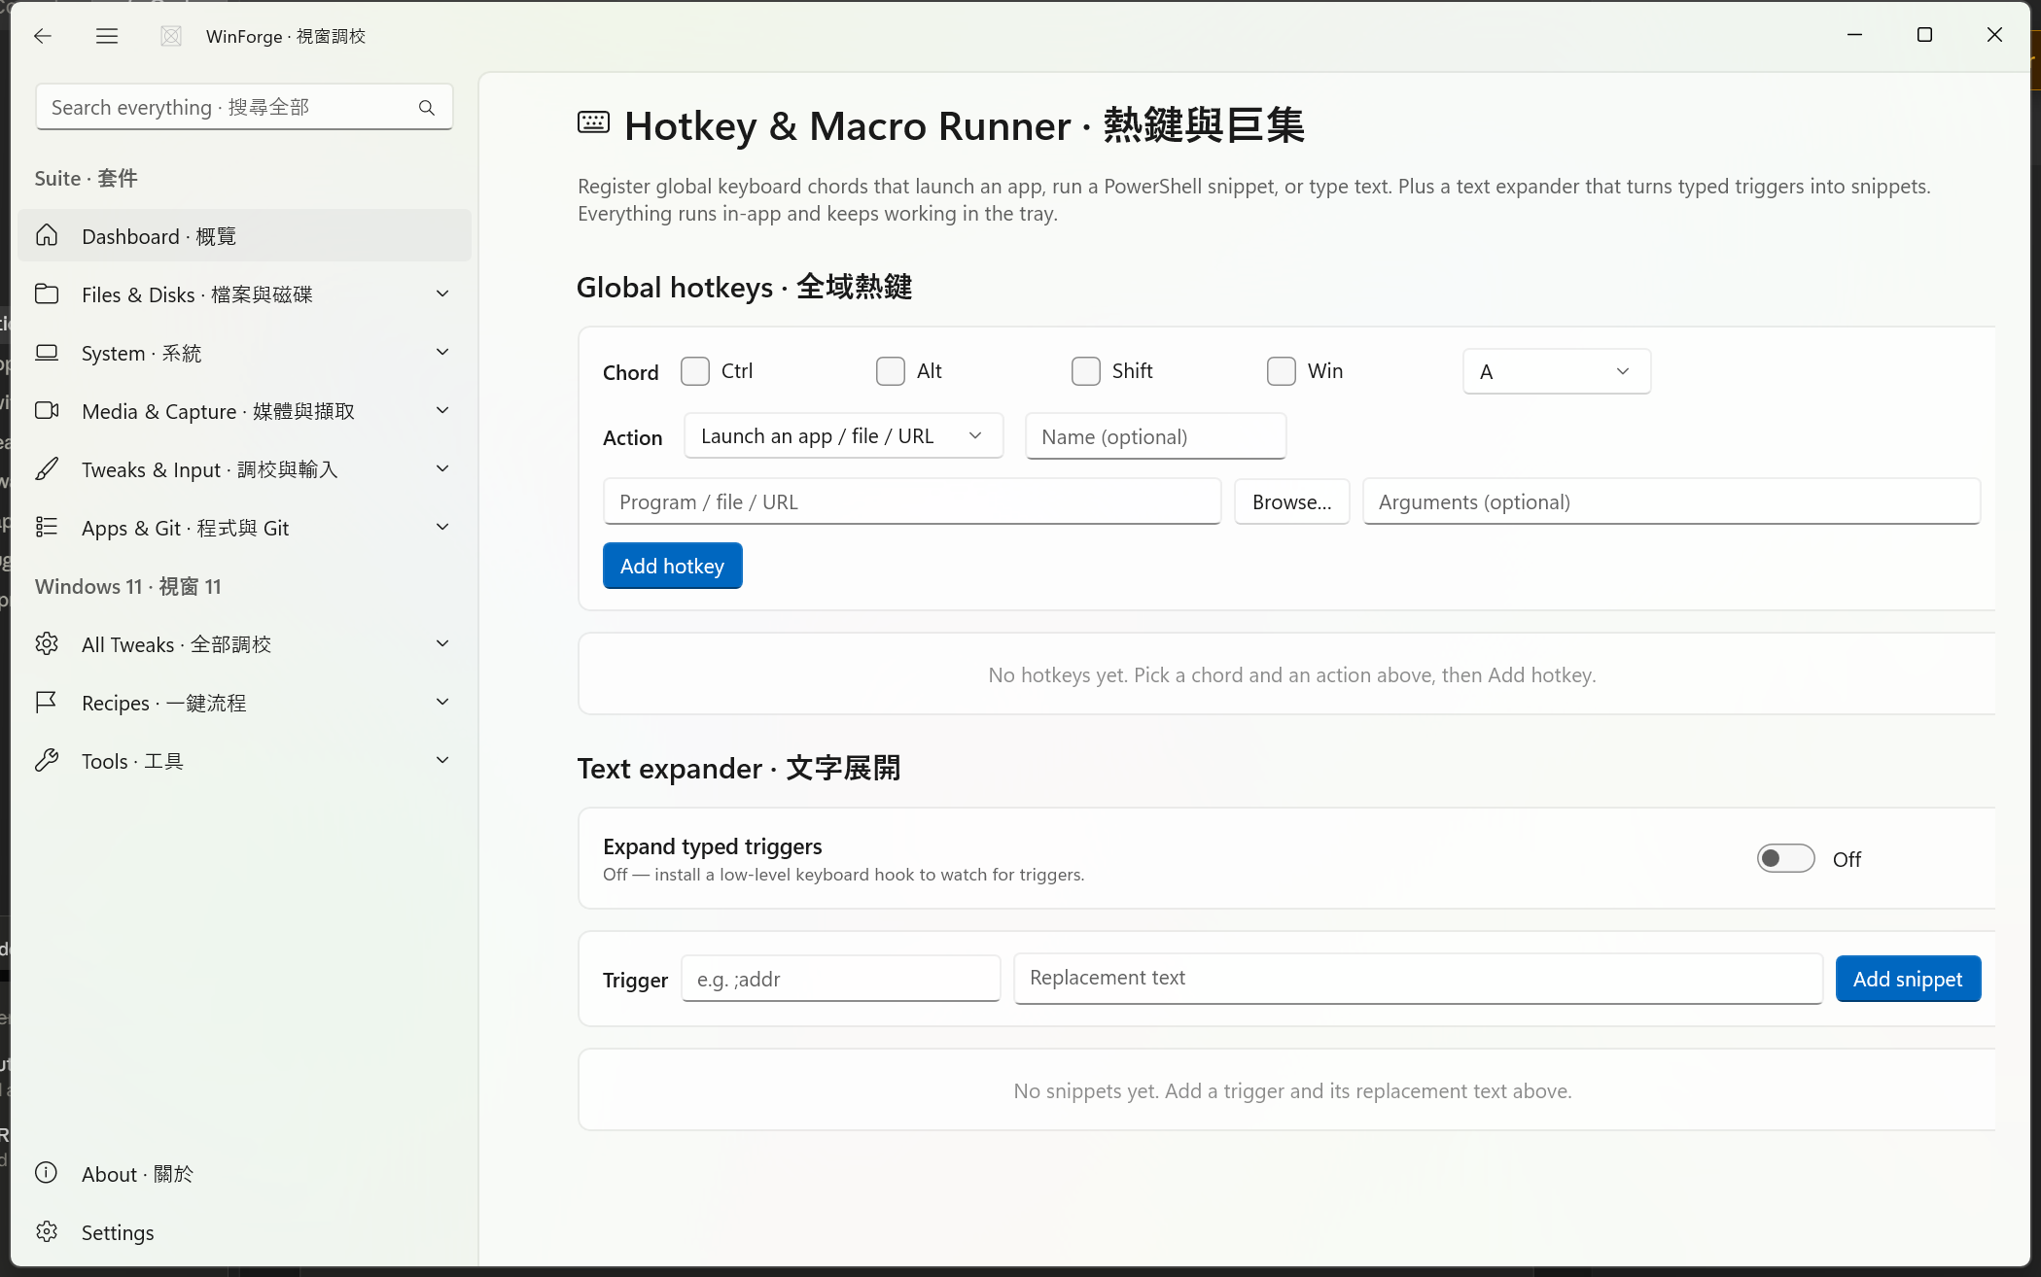Click the 'Global hotkeys' heading
Image resolution: width=2041 pixels, height=1277 pixels.
point(744,287)
